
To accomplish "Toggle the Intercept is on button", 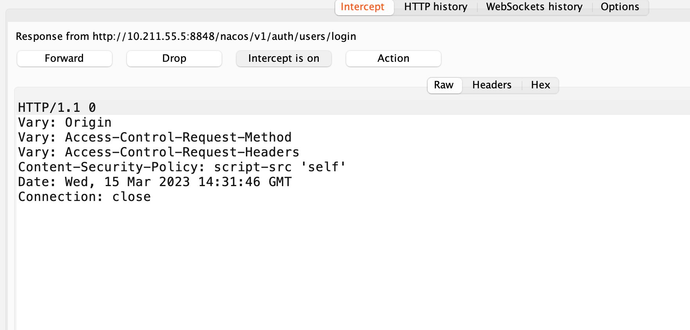I will (x=284, y=59).
